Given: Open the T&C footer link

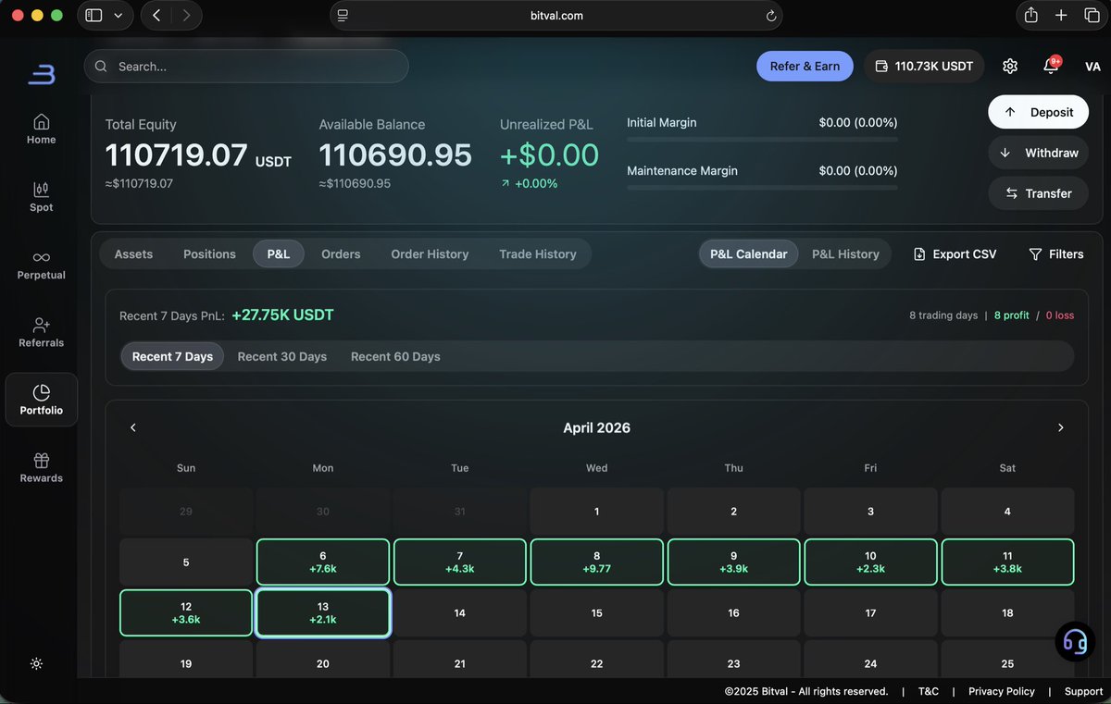Looking at the screenshot, I should (x=929, y=691).
